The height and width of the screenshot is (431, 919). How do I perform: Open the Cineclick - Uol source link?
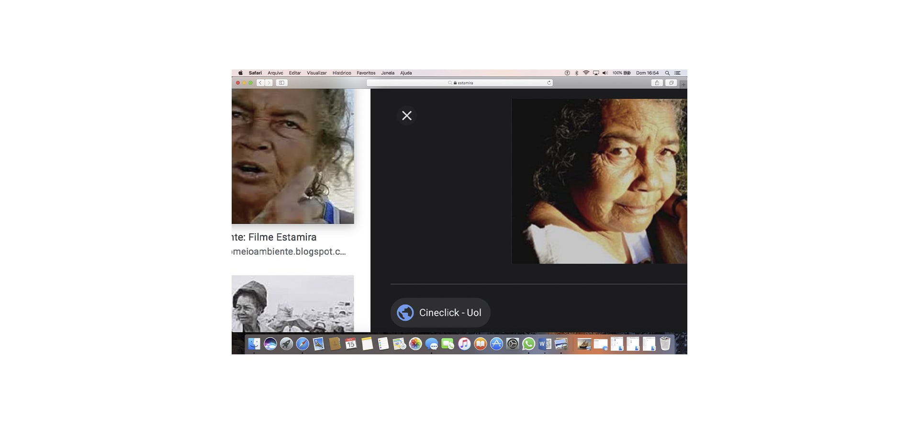440,313
